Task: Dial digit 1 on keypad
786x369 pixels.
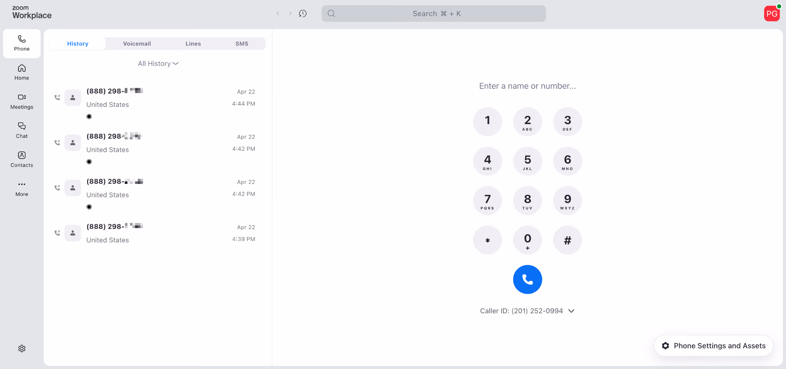Action: (487, 121)
